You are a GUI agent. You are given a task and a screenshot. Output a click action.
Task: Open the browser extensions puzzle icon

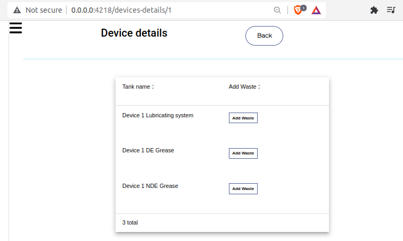coord(374,10)
